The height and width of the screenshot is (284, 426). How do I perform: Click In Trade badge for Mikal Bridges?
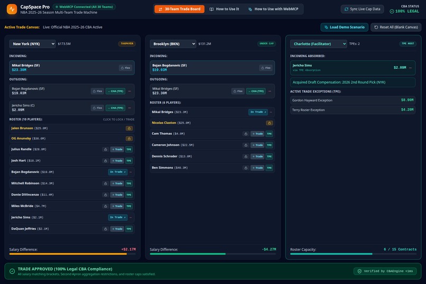(258, 112)
